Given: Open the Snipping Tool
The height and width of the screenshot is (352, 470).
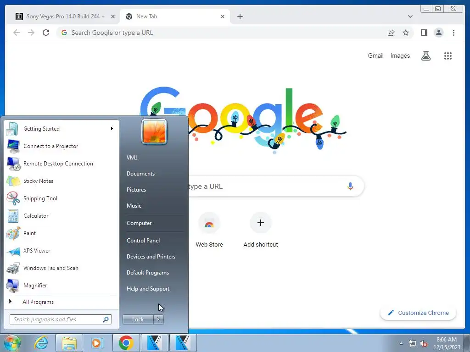Looking at the screenshot, I should point(40,198).
